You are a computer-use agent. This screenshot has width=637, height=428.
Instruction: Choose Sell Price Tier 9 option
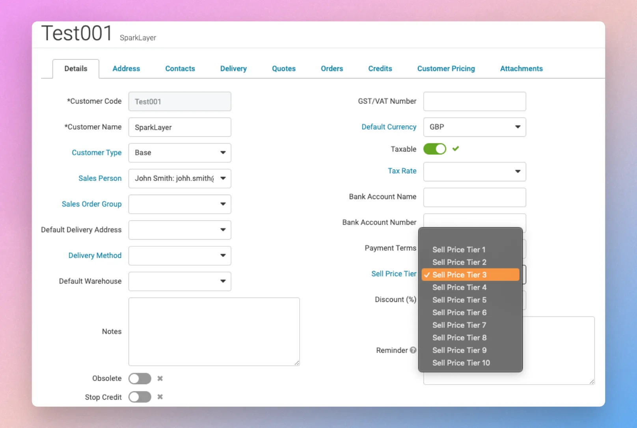471,350
